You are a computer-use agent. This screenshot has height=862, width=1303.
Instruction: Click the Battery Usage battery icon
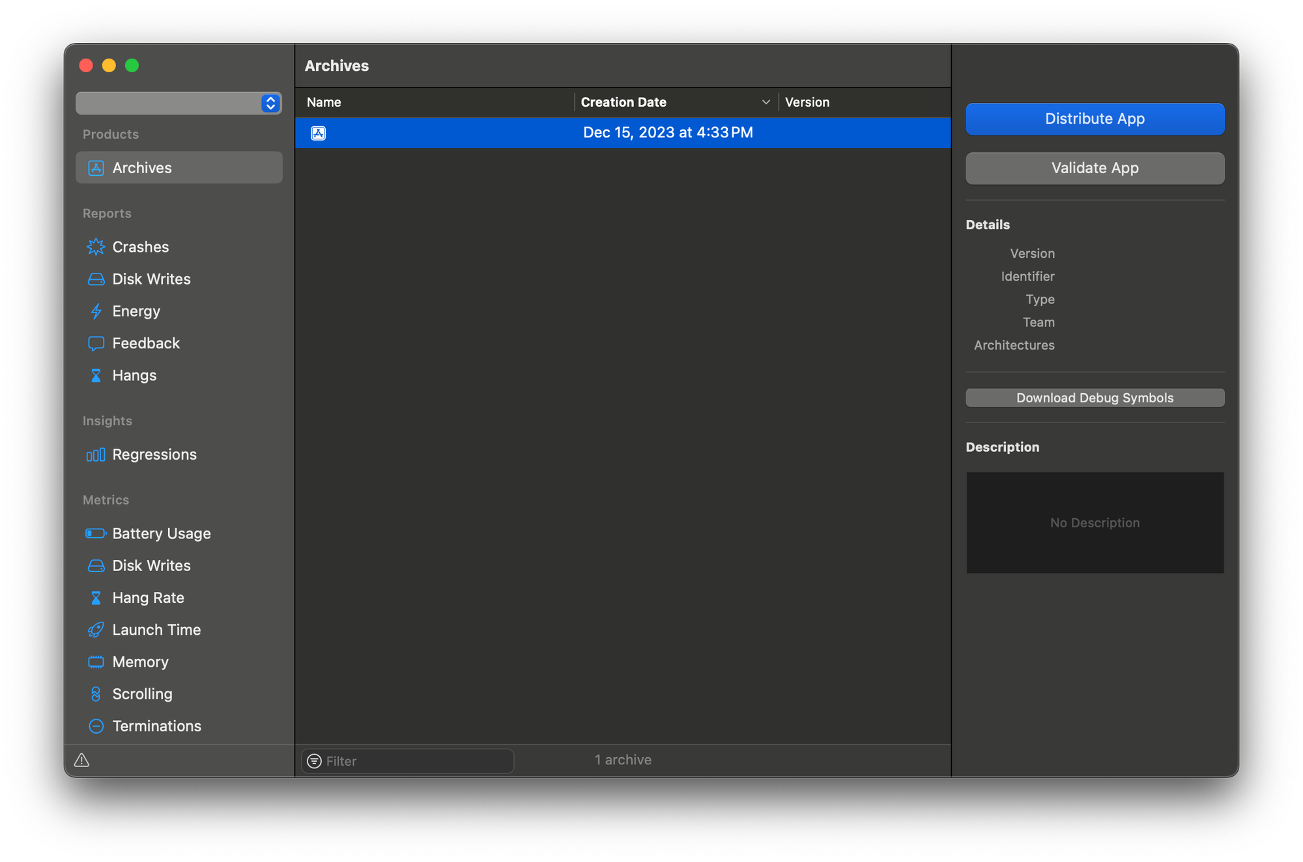pos(96,533)
